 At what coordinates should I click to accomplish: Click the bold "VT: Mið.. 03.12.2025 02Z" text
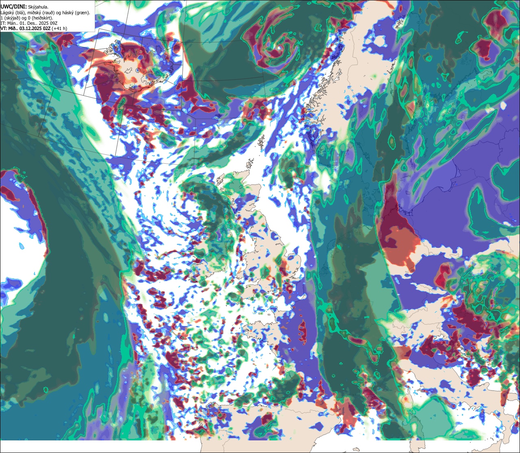click(25, 28)
